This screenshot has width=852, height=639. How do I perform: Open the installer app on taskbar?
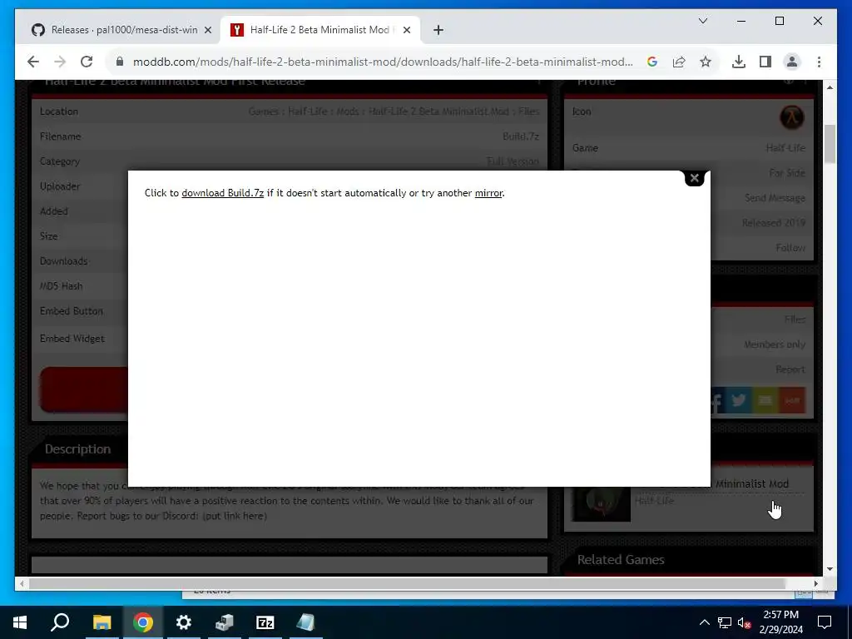[x=225, y=622]
